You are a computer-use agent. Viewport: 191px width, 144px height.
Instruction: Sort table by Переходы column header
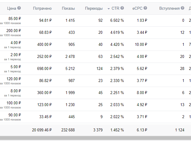tap(94, 9)
